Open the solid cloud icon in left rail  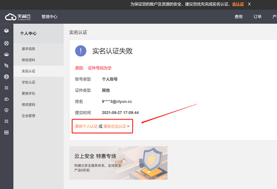pos(6,55)
